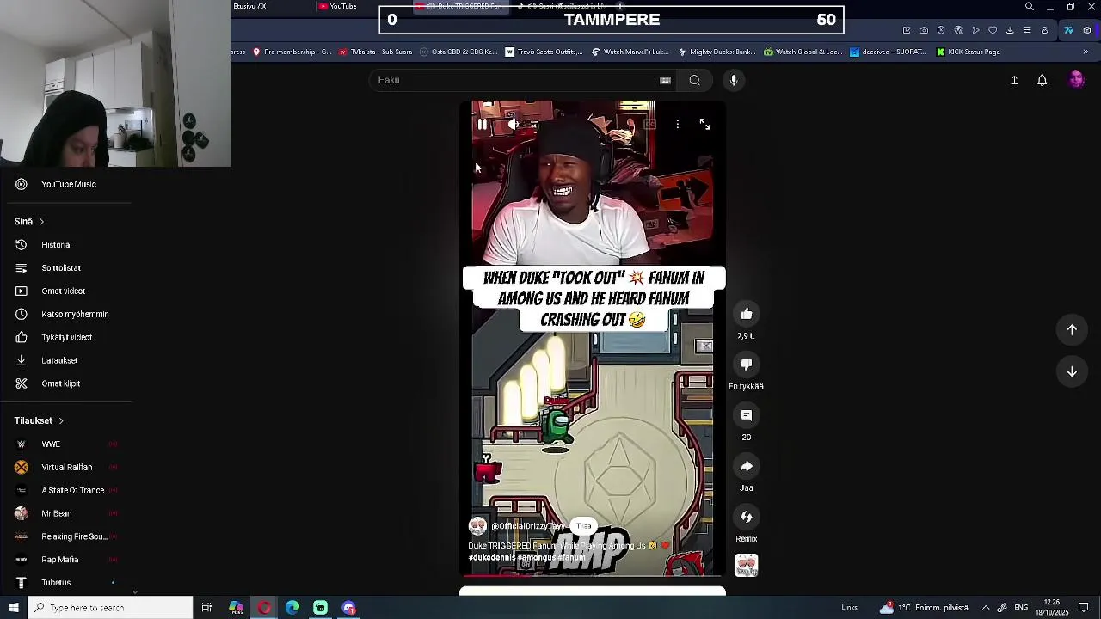Open Osta CBD & CBG bookmark
Image resolution: width=1101 pixels, height=619 pixels.
[458, 52]
